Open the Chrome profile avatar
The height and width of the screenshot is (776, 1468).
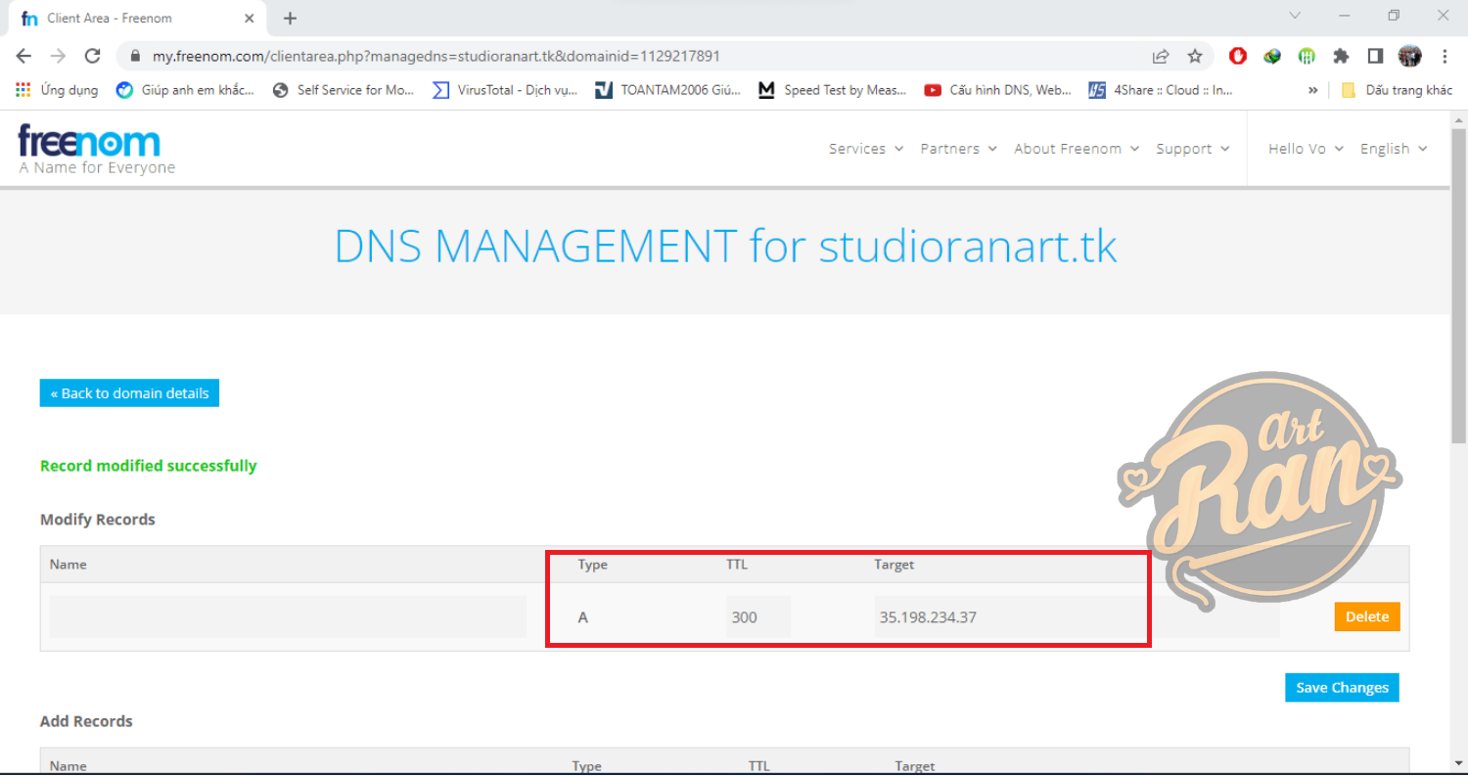(x=1409, y=56)
